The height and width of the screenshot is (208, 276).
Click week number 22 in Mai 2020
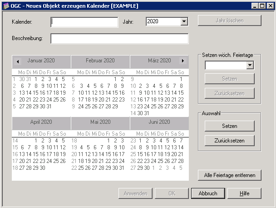[x=74, y=168]
